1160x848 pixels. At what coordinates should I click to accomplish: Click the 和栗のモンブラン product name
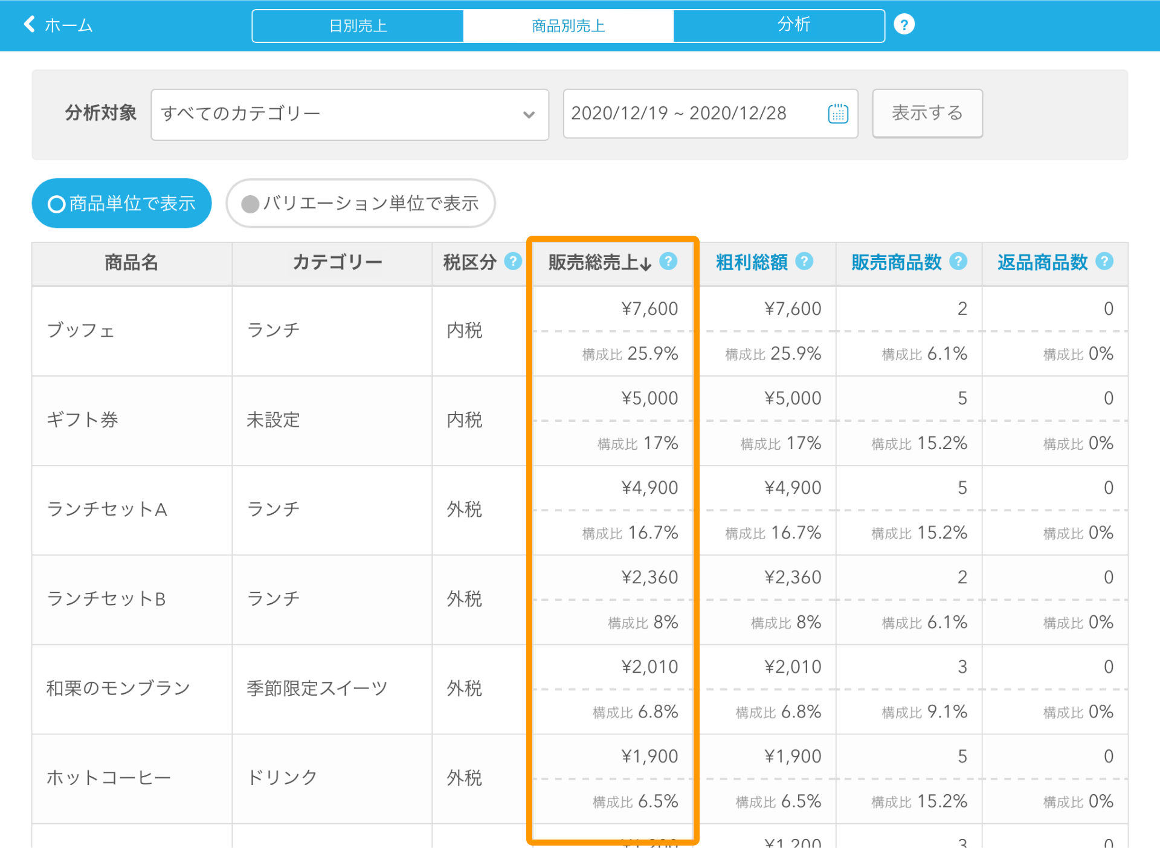point(118,688)
